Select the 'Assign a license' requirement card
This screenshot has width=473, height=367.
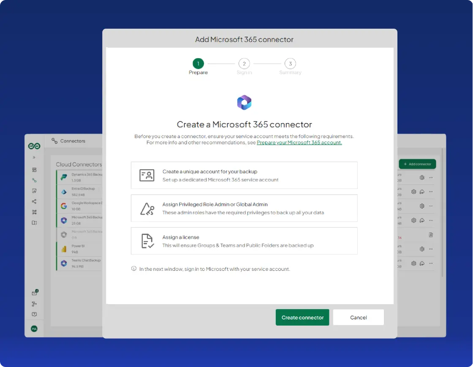244,241
